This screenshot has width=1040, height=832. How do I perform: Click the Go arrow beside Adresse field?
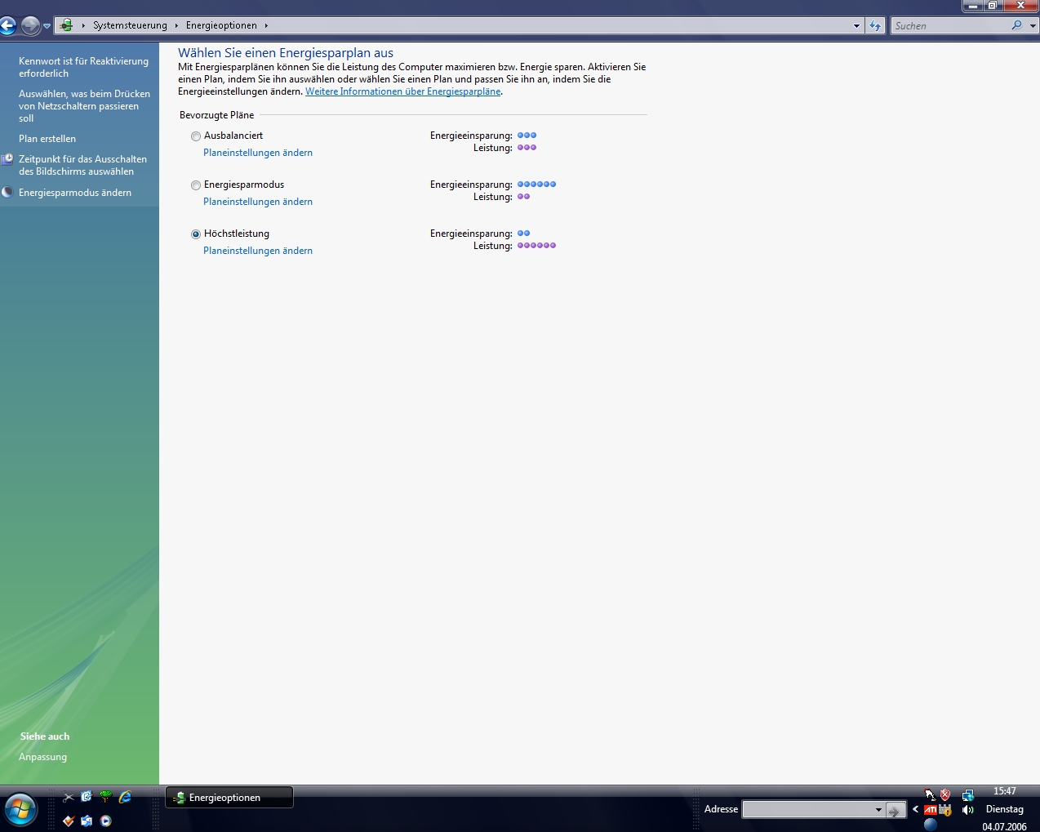(x=896, y=810)
